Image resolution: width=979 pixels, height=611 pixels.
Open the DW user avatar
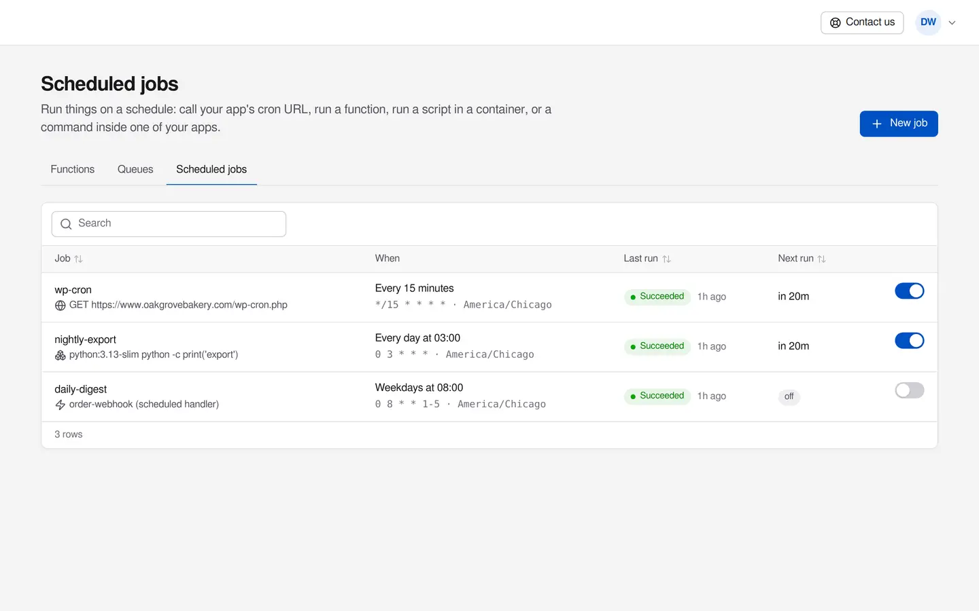pyautogui.click(x=928, y=22)
